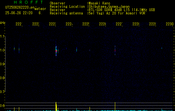
Task: Click the date stamp 25.06.26 22:20
Action: [19, 13]
